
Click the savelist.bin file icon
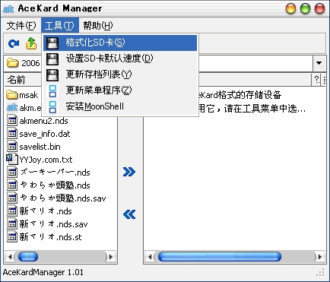[x=12, y=147]
